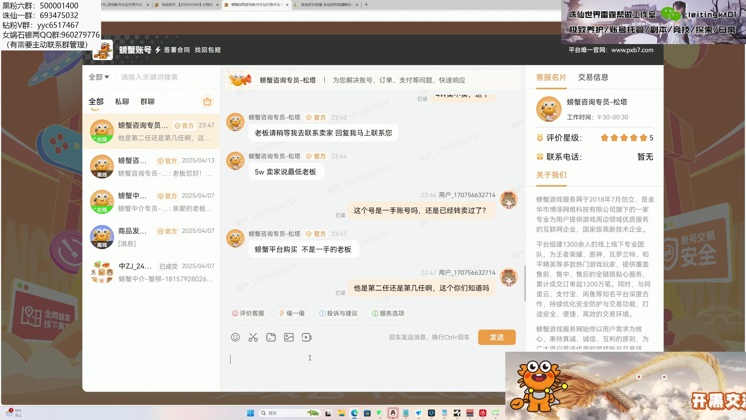The image size is (746, 420).
Task: Click the megaphone crab icon in chat header
Action: pos(240,79)
